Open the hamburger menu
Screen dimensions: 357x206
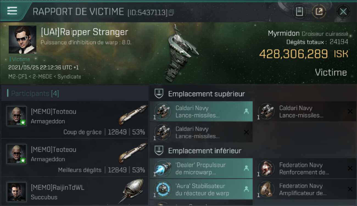click(x=12, y=11)
